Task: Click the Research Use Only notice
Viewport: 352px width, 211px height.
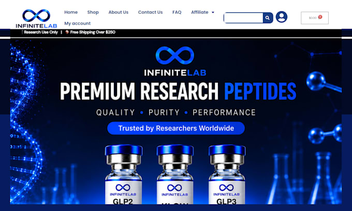Action: [41, 32]
